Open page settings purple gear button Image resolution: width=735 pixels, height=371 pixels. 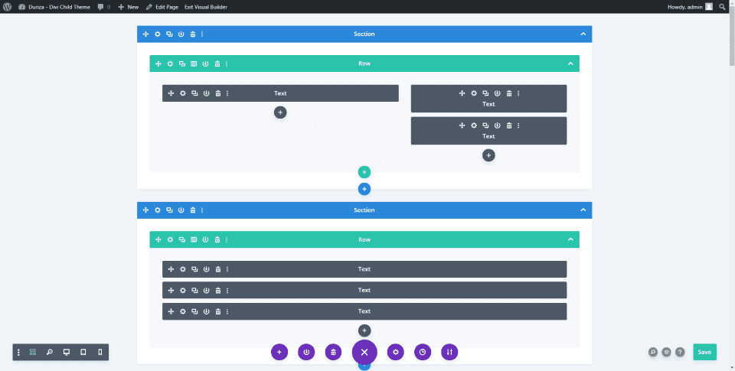coord(396,353)
